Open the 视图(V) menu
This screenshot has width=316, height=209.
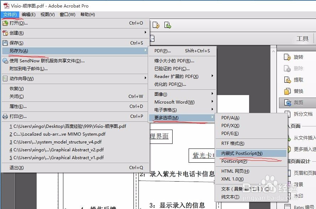(x=48, y=15)
